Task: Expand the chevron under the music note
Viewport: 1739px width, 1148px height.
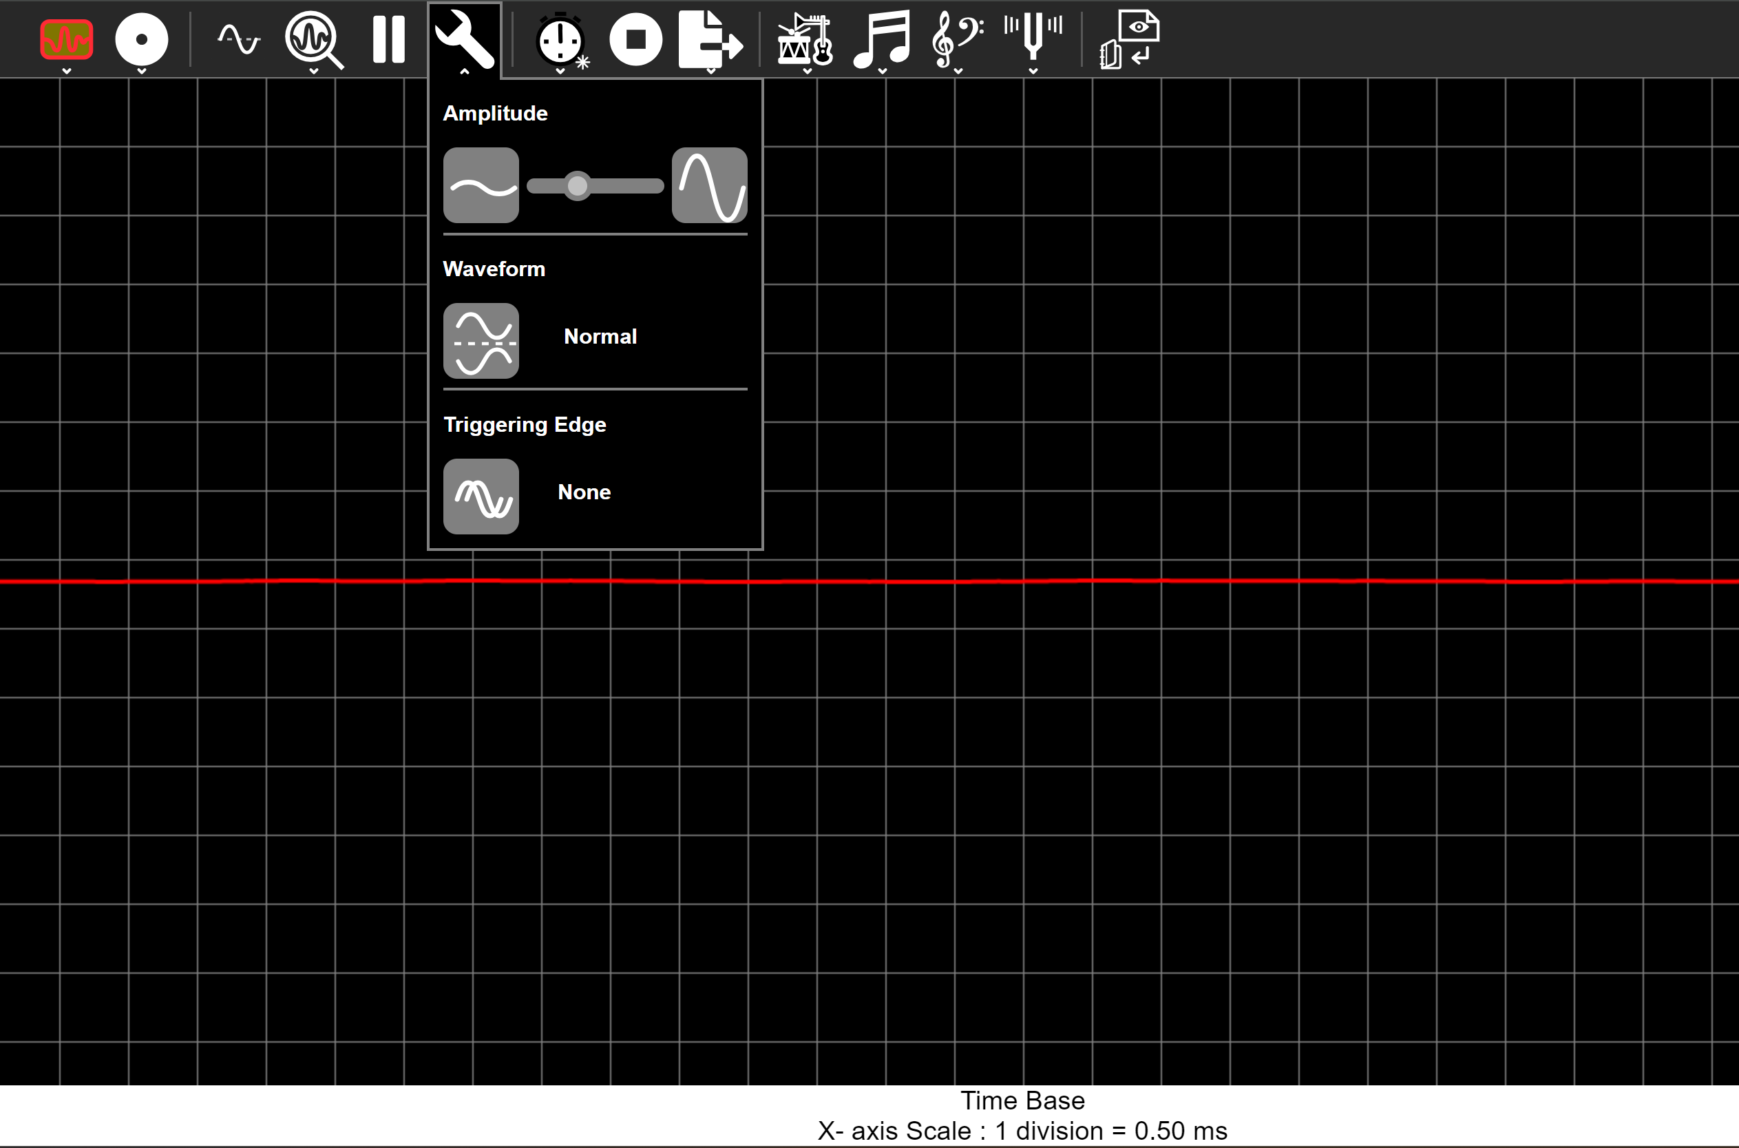Action: [883, 71]
